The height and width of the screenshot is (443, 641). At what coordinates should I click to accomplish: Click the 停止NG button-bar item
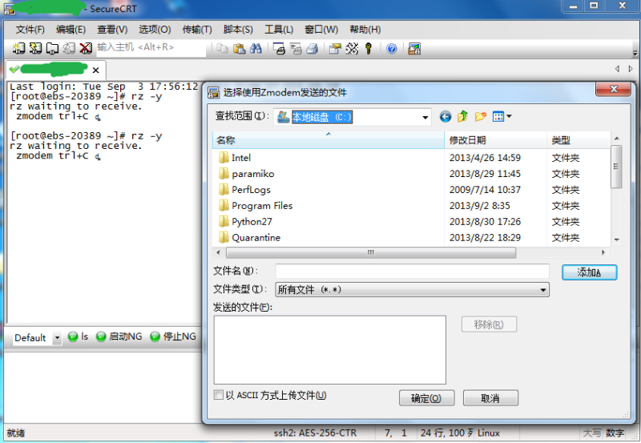click(173, 336)
